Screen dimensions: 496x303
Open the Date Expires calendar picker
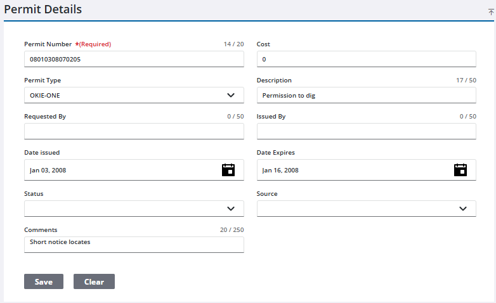coord(460,170)
